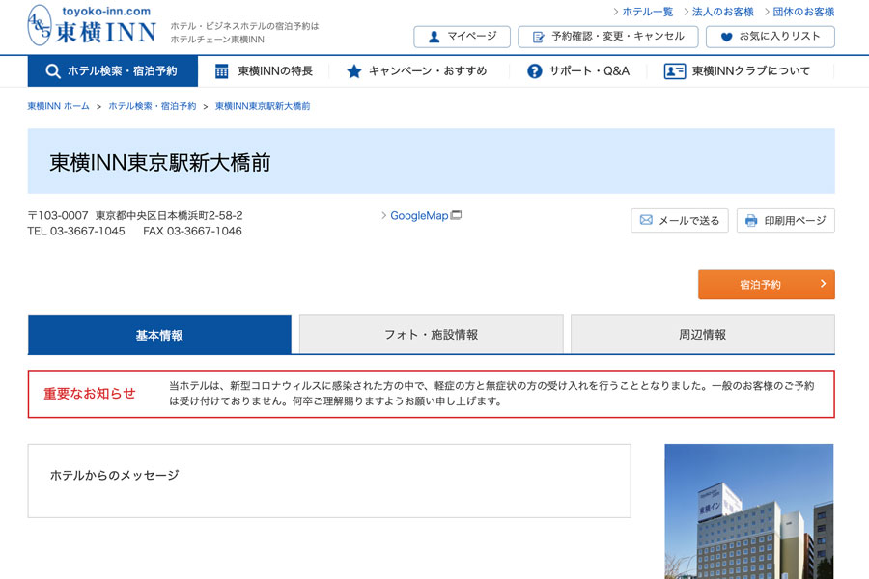The width and height of the screenshot is (869, 579).
Task: Click the star icon beside キャンペーン・おすすめ
Action: pyautogui.click(x=353, y=70)
